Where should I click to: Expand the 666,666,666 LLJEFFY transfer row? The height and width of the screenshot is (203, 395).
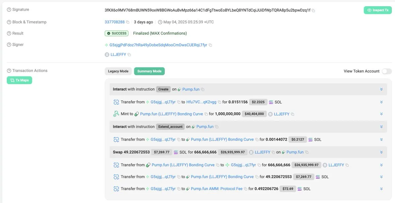point(381,165)
